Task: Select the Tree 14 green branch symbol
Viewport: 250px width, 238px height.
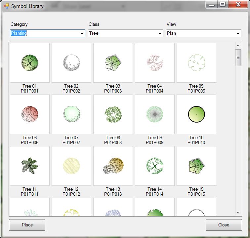Action: (155, 166)
